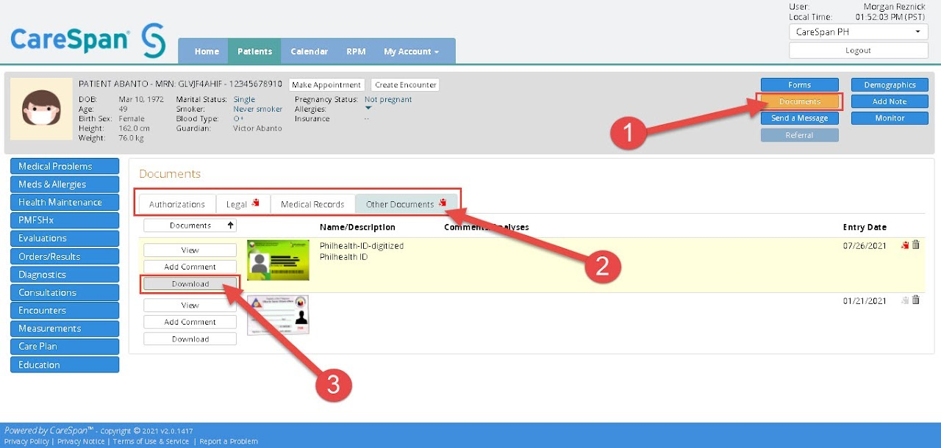Click the Philhealth-ID-digitized name text
Image resolution: width=941 pixels, height=448 pixels.
click(x=362, y=246)
